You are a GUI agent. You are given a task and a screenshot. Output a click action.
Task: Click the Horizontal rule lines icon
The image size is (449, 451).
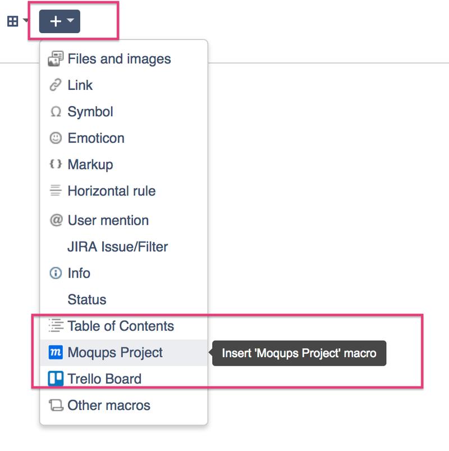tap(56, 191)
